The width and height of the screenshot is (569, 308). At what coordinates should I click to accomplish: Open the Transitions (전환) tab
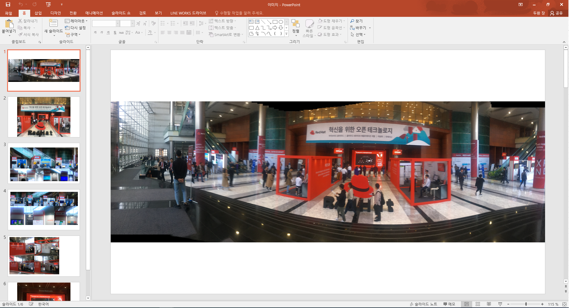click(73, 13)
